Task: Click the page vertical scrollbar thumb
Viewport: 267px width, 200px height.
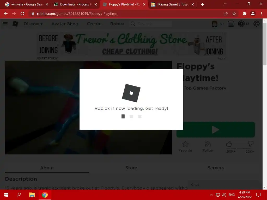Action: [x=264, y=44]
